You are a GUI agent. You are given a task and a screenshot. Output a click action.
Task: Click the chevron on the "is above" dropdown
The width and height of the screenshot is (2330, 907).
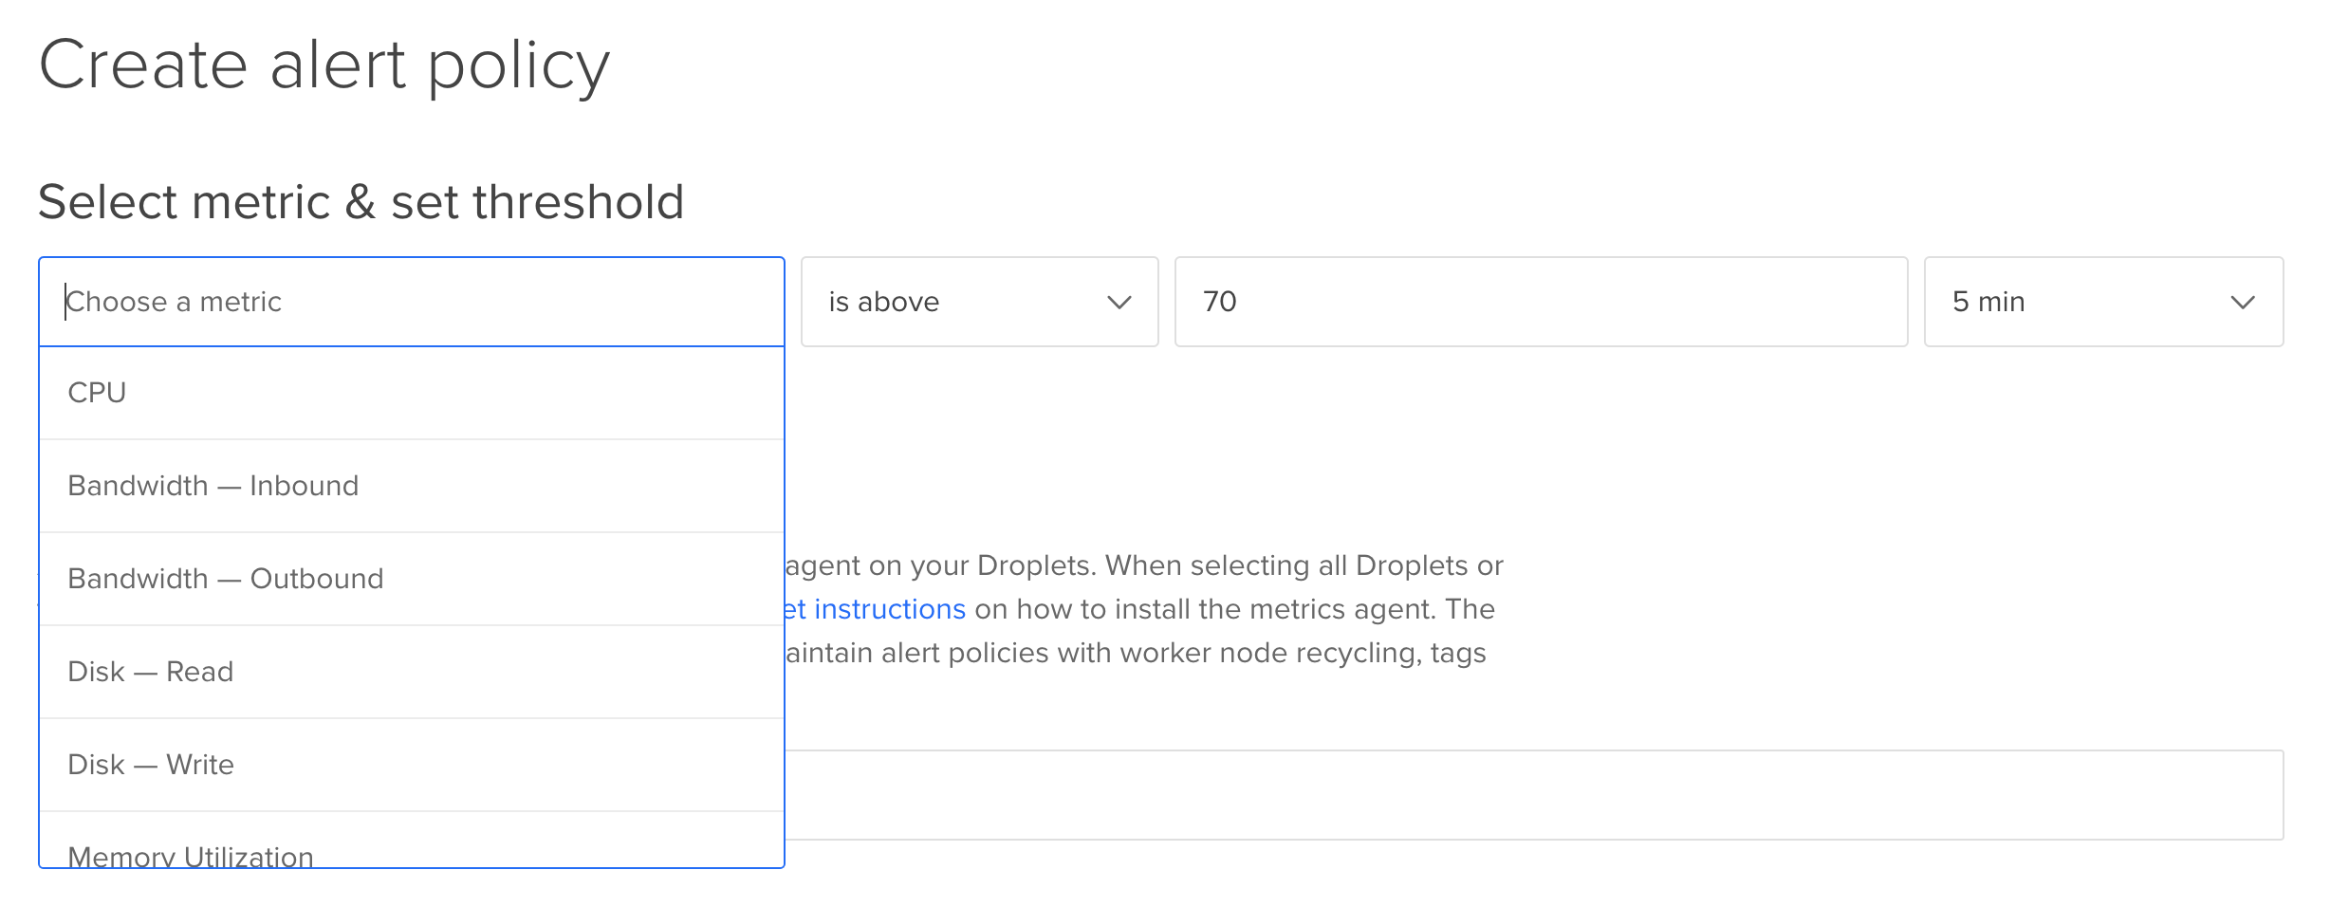coord(1119,302)
